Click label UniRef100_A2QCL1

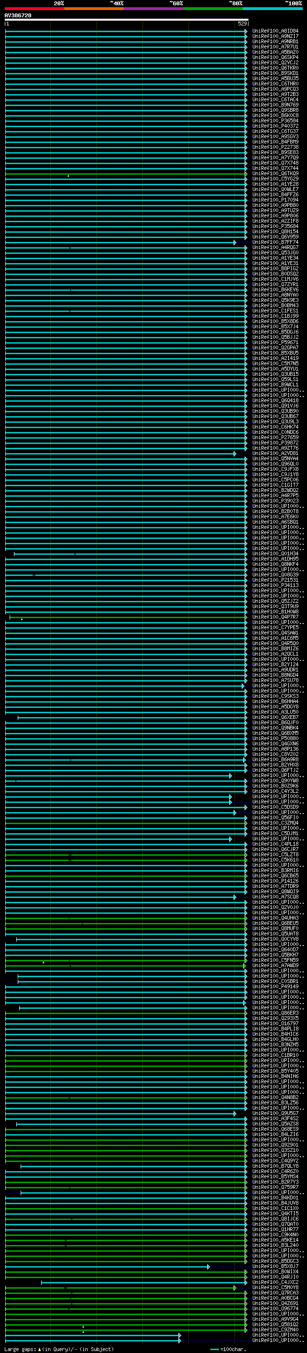click(x=275, y=654)
